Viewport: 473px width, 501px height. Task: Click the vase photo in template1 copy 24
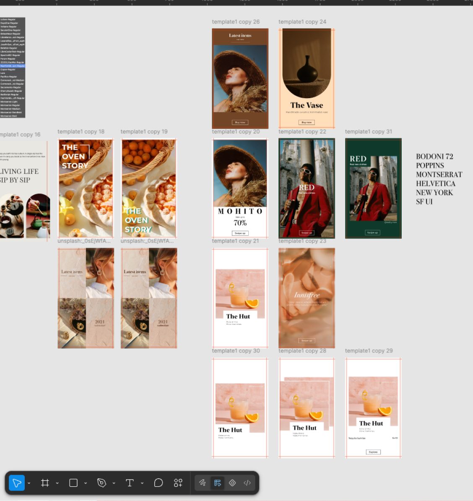[307, 63]
